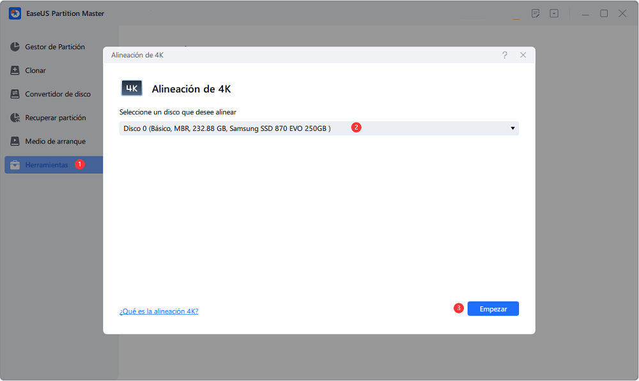Click the EaseUS Partition Master logo icon
Viewport: 639px width, 381px height.
coord(15,13)
